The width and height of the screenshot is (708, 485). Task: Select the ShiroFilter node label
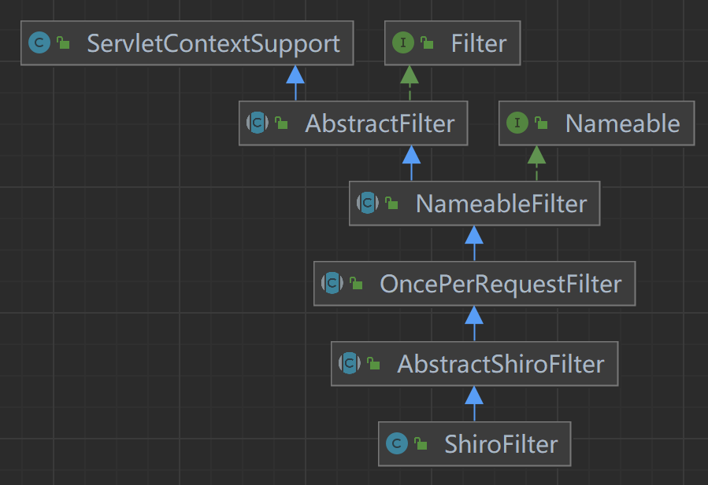pyautogui.click(x=501, y=444)
